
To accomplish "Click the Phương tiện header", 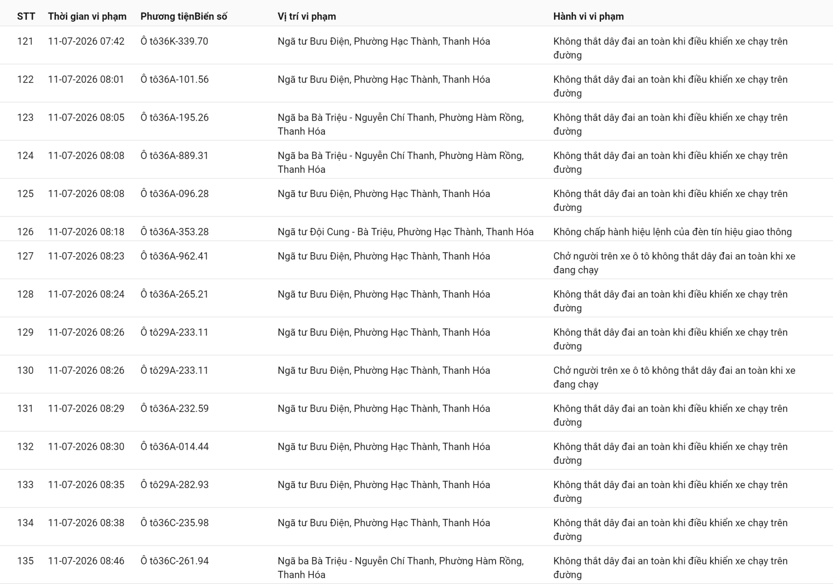I will (167, 16).
